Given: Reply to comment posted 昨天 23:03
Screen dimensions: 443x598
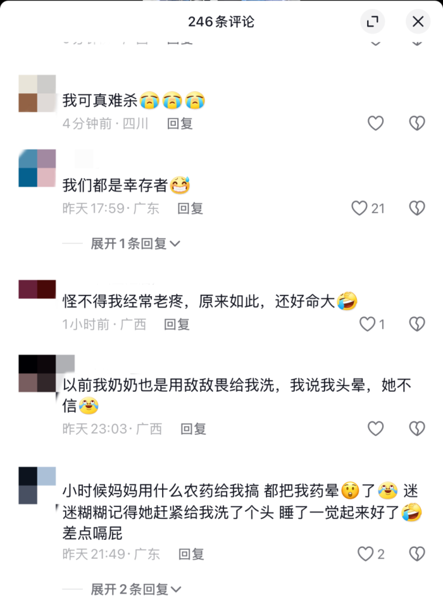Looking at the screenshot, I should pos(193,429).
